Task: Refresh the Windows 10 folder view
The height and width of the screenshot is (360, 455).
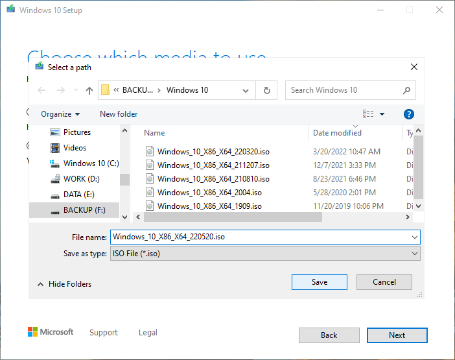Action: pyautogui.click(x=266, y=90)
